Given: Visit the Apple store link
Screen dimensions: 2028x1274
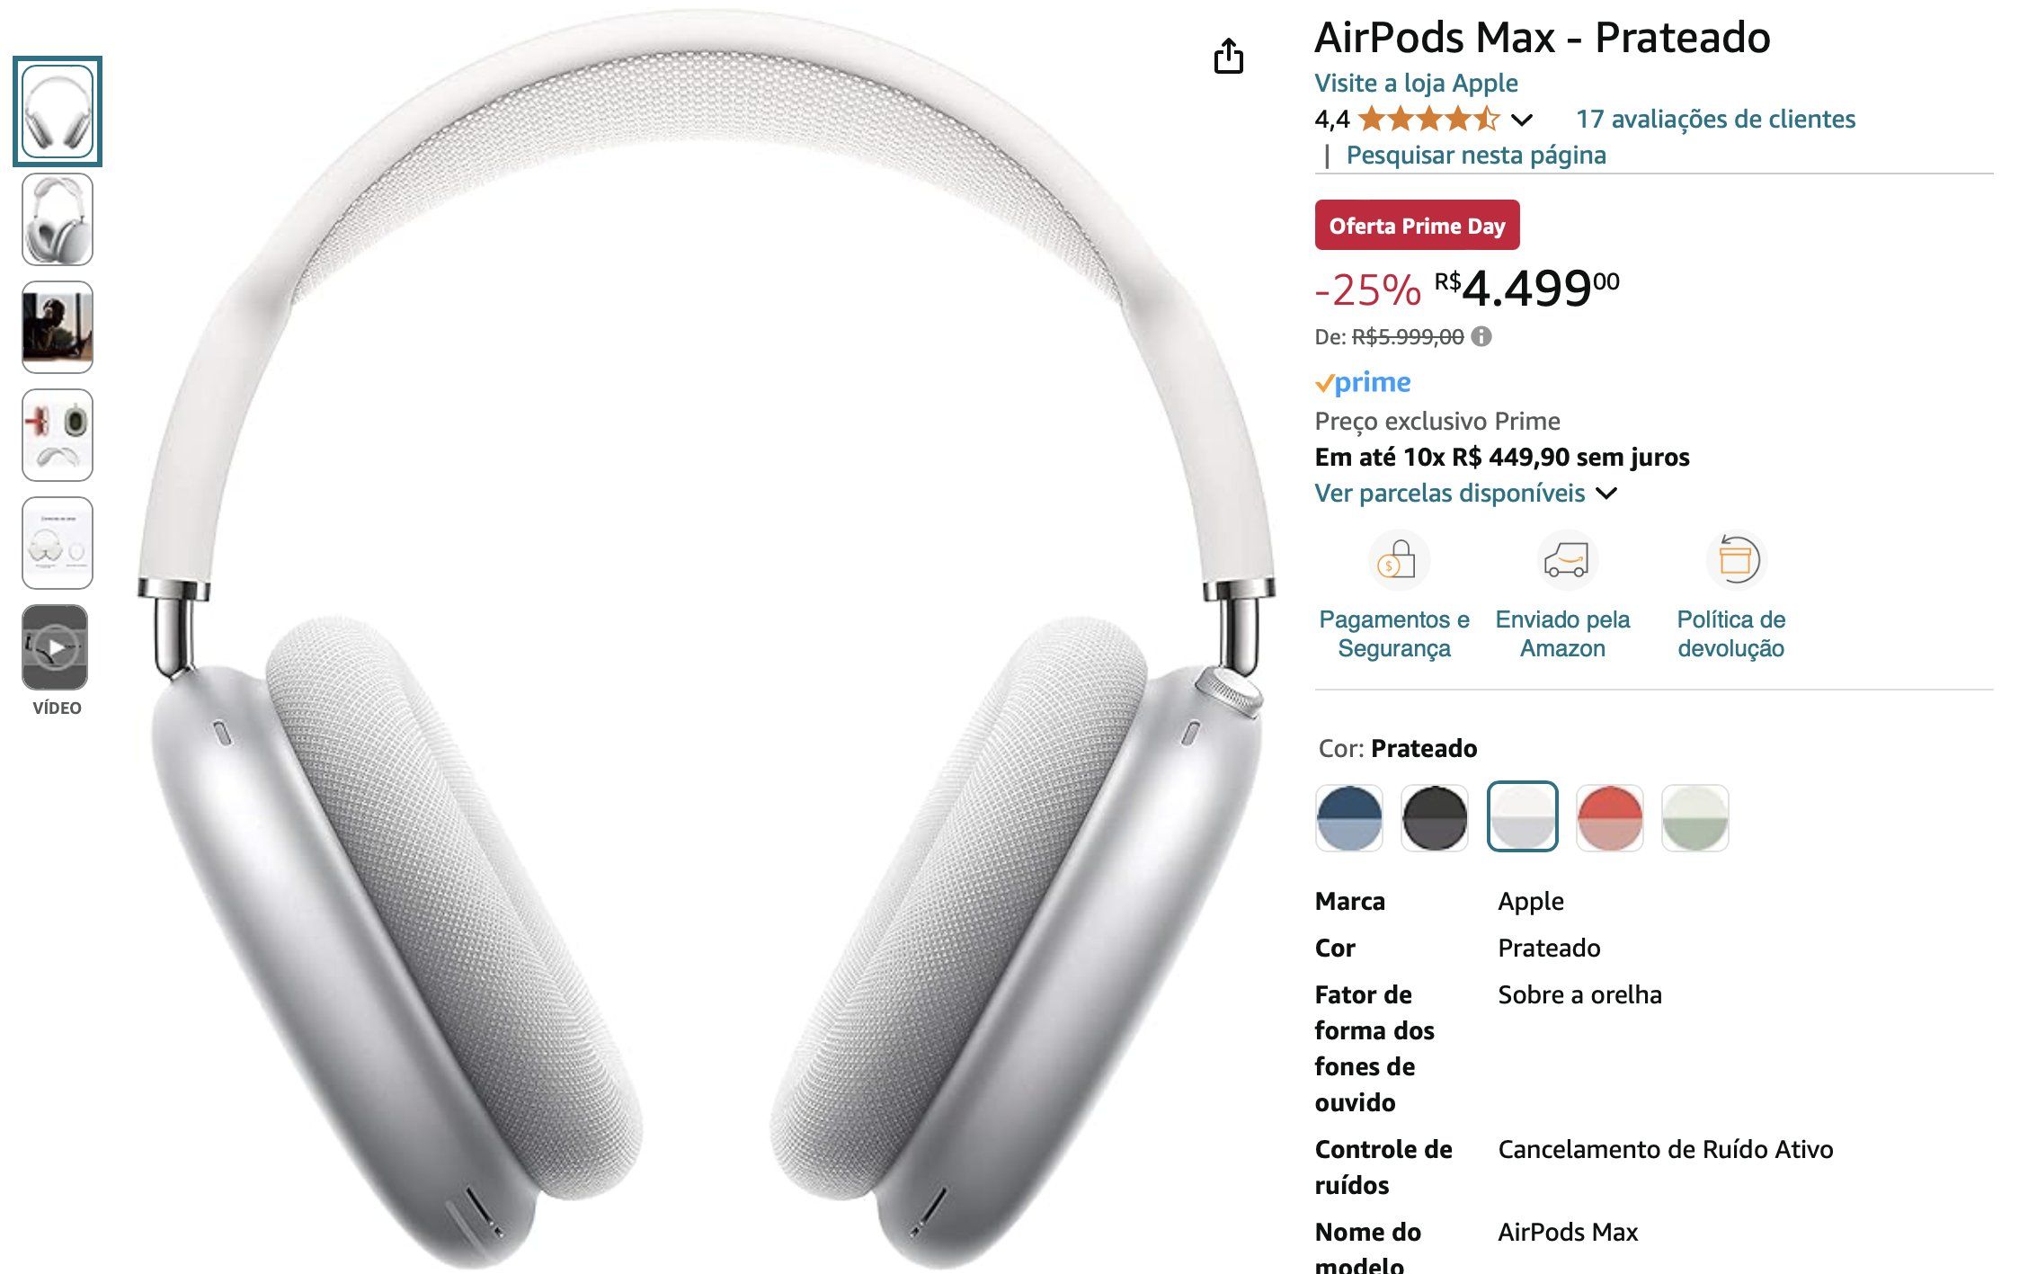Looking at the screenshot, I should (x=1416, y=83).
